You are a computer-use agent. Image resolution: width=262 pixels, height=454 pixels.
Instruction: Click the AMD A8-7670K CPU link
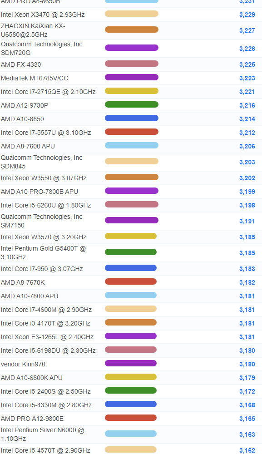point(23,282)
